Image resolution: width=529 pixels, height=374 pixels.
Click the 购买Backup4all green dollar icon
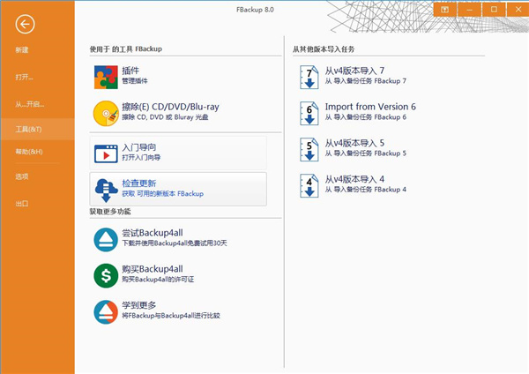[x=106, y=275]
